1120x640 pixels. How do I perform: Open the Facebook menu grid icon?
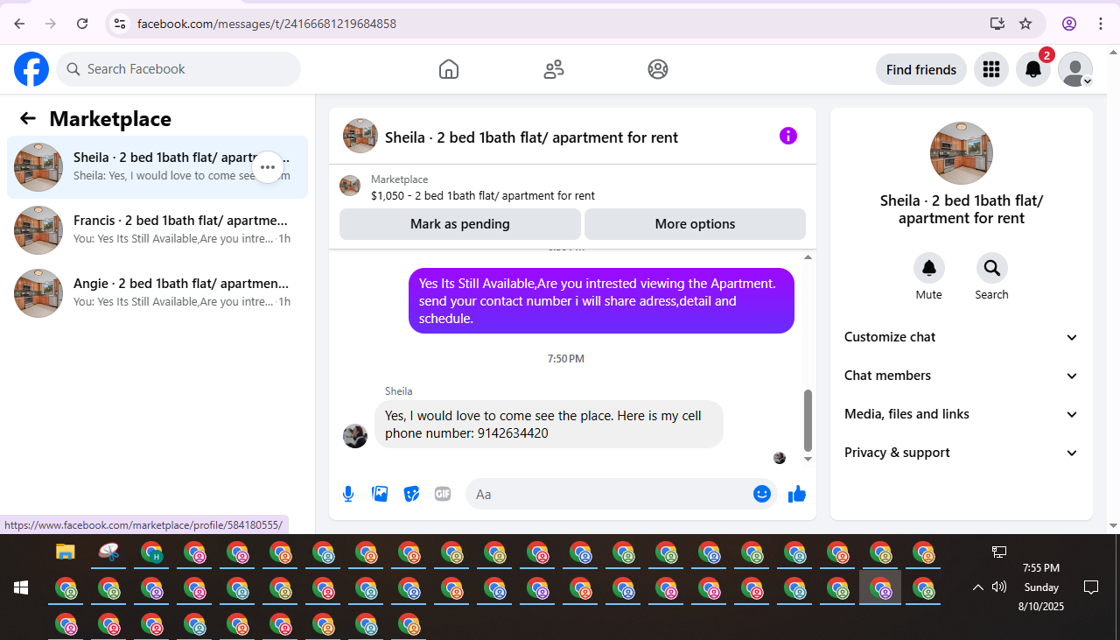(991, 69)
